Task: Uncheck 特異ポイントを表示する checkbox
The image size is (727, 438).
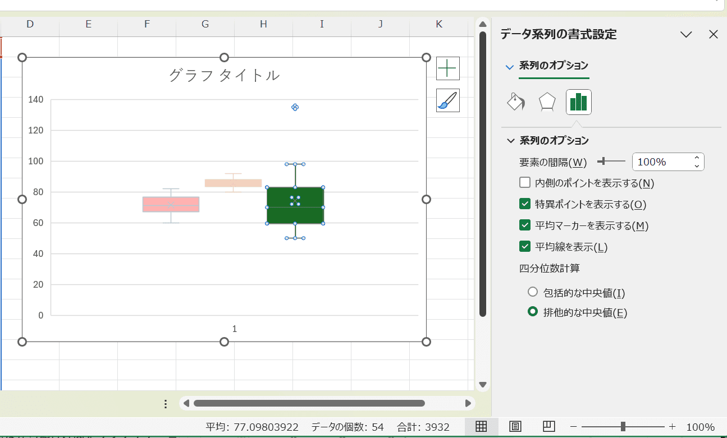Action: pos(525,204)
